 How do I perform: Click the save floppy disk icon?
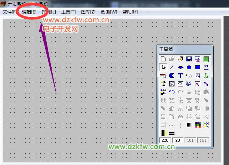point(189,59)
